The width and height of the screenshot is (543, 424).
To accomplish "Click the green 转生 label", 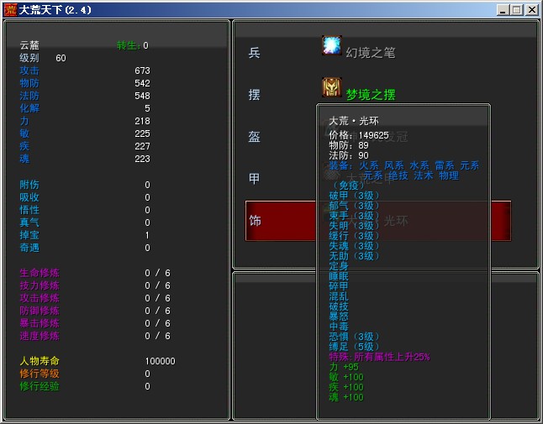I will 128,45.
